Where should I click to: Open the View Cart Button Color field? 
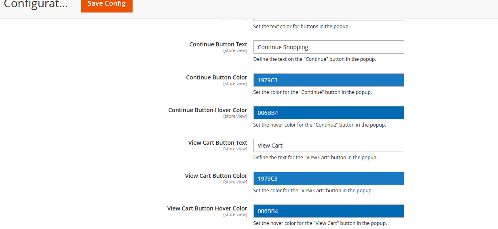(328, 179)
